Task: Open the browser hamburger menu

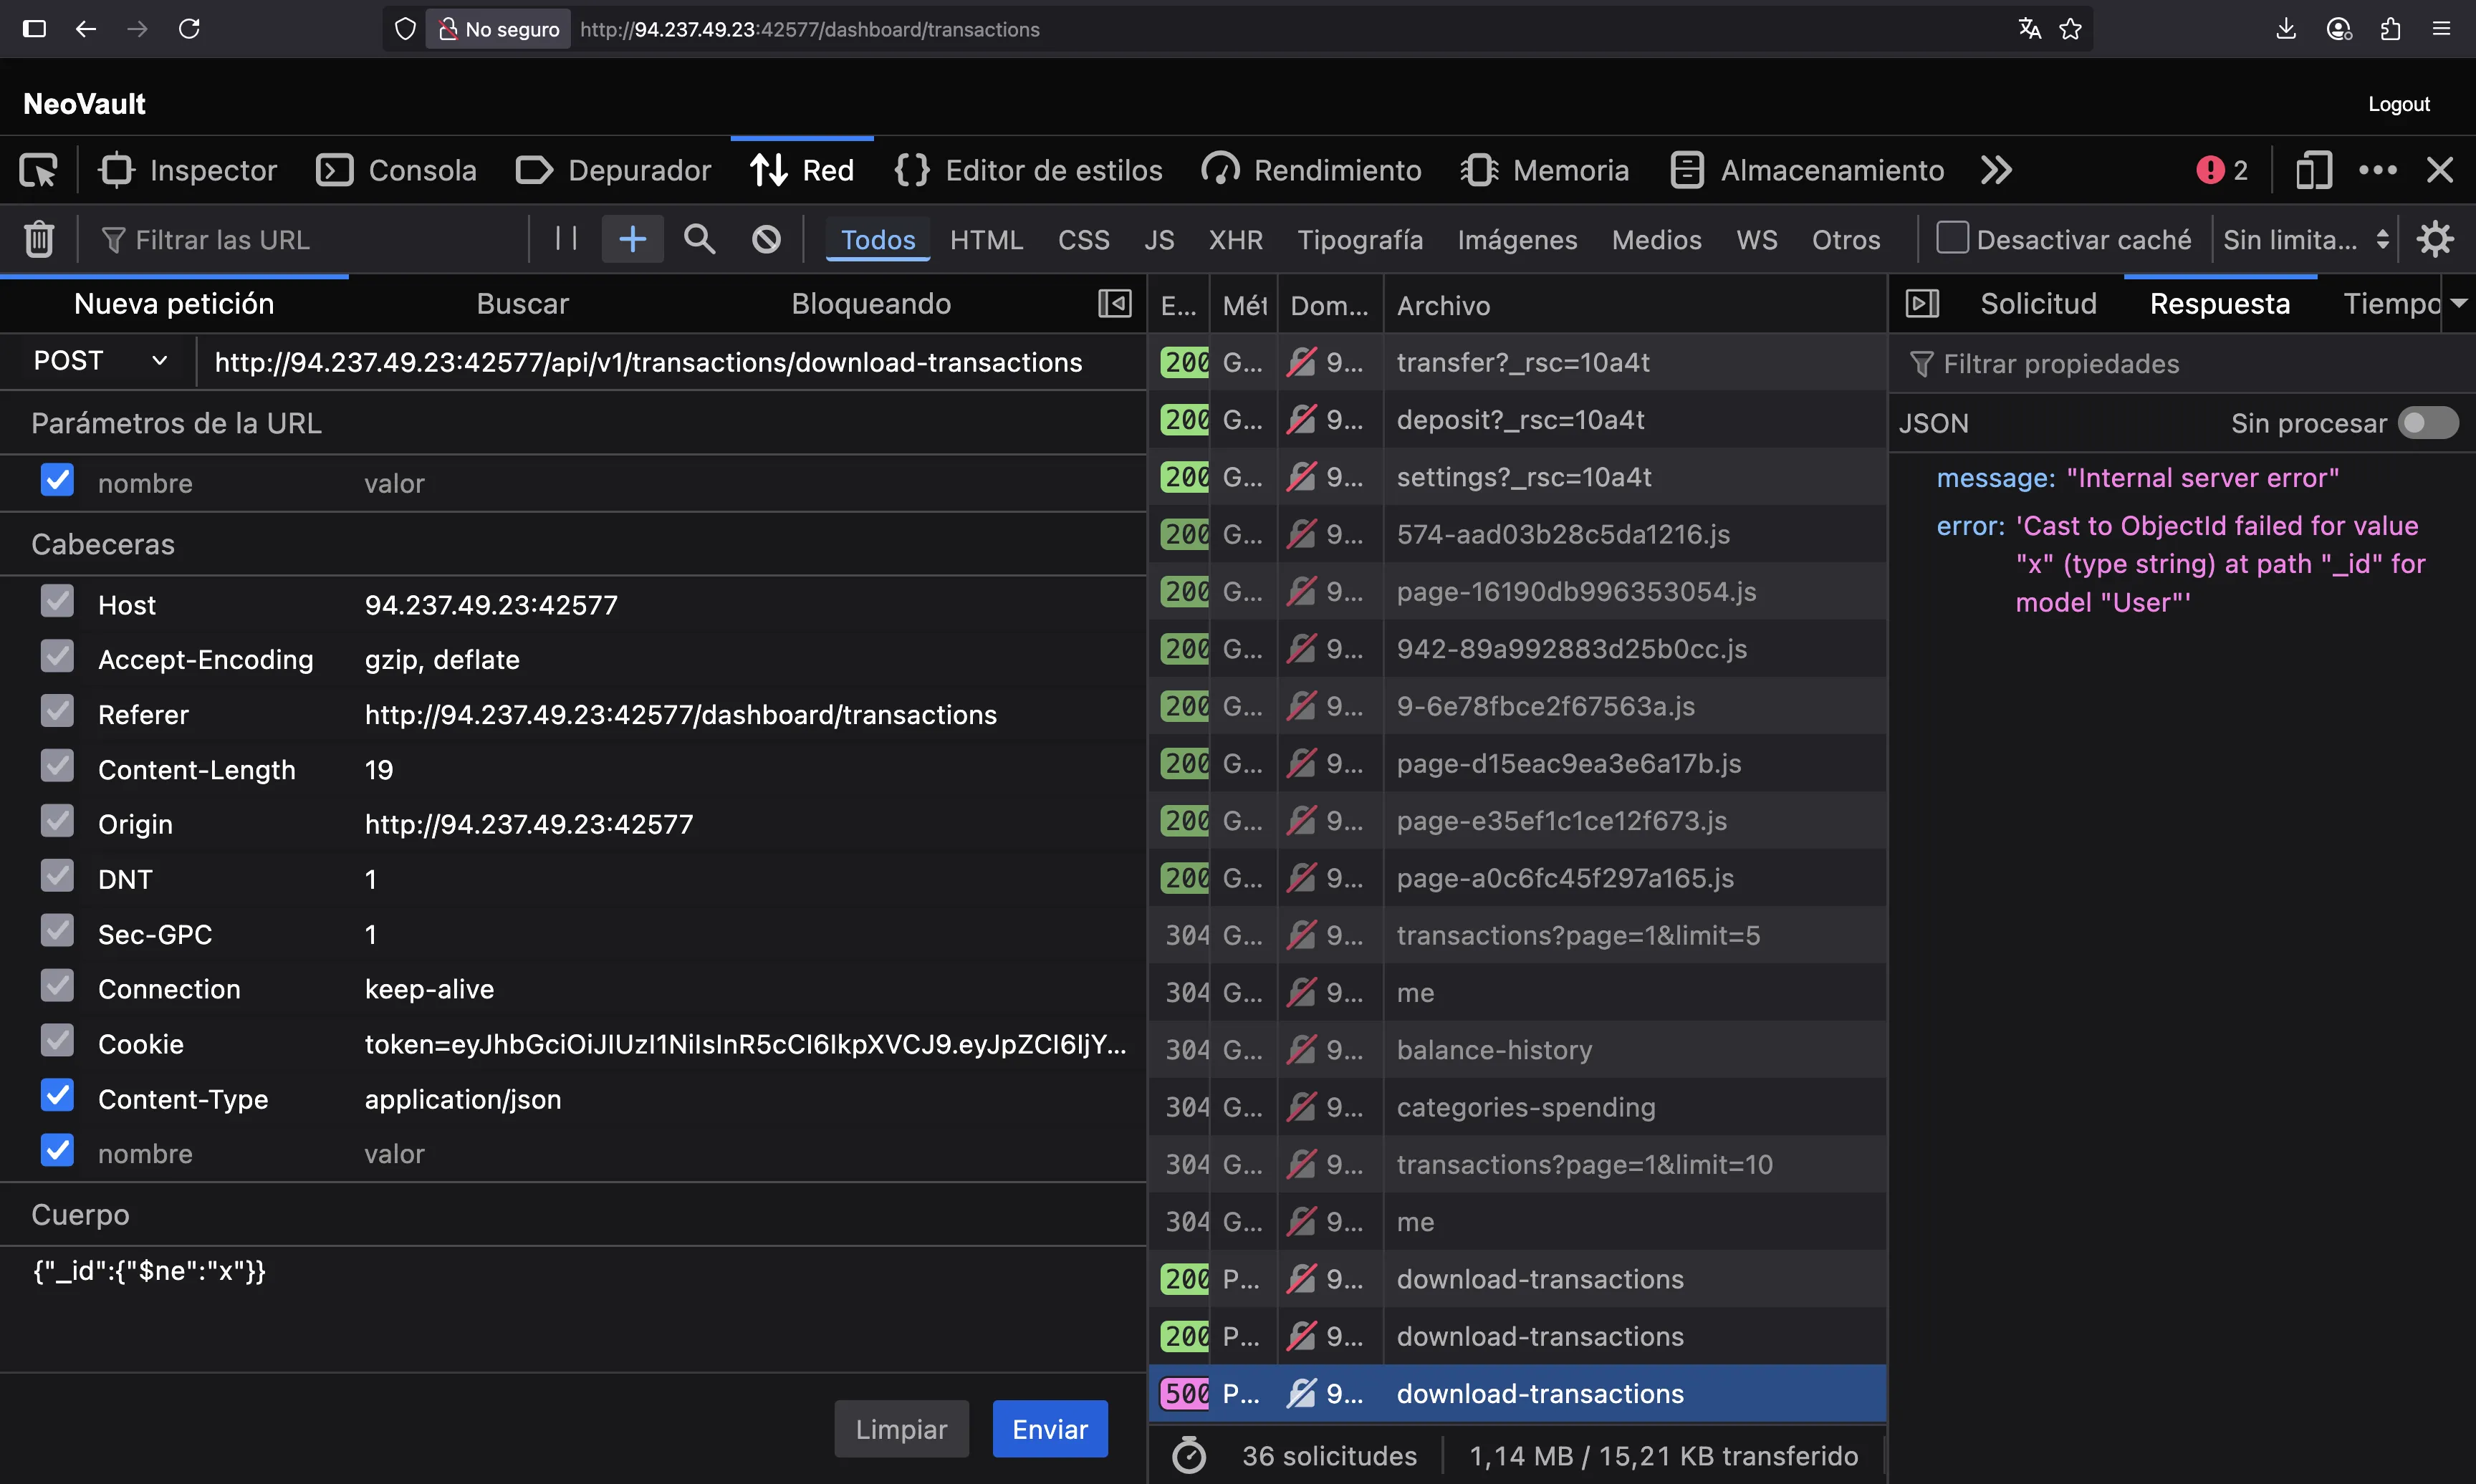Action: click(2441, 29)
